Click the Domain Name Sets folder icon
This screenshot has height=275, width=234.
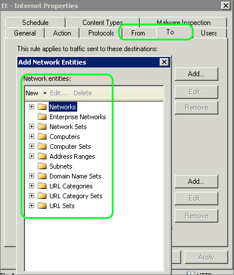tap(42, 176)
